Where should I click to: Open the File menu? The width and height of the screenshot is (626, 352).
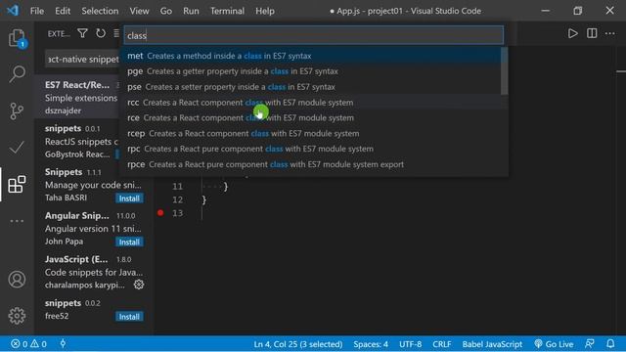[37, 11]
